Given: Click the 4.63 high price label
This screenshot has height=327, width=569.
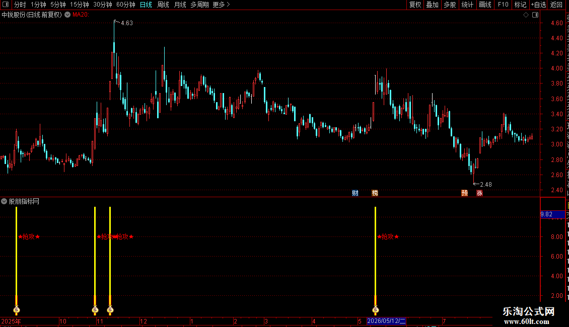Looking at the screenshot, I should (127, 23).
